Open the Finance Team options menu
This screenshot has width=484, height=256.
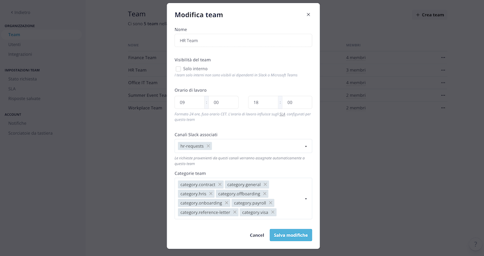click(443, 58)
